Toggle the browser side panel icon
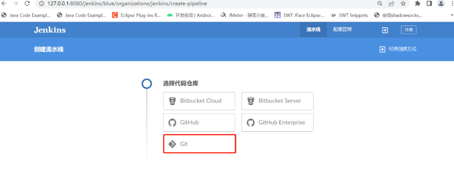 pyautogui.click(x=429, y=3)
